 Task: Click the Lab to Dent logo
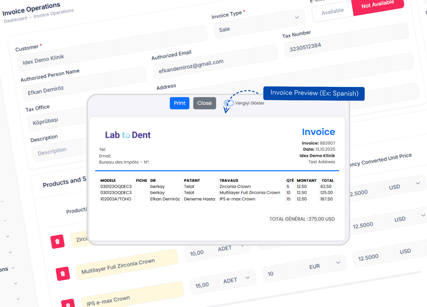[x=128, y=135]
